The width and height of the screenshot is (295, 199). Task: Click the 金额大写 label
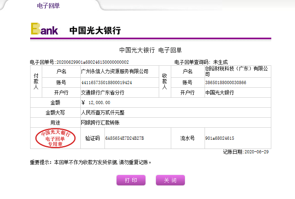pos(55,113)
